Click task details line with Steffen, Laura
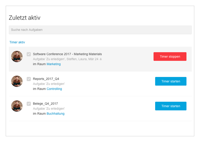Viewport: 200px width, 142px height. tap(65, 59)
